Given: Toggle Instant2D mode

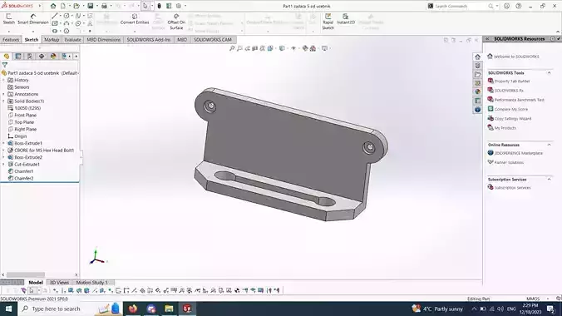Looking at the screenshot, I should click(x=346, y=19).
